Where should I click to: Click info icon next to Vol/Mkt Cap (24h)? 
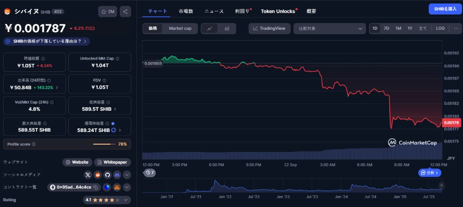[x=52, y=102]
